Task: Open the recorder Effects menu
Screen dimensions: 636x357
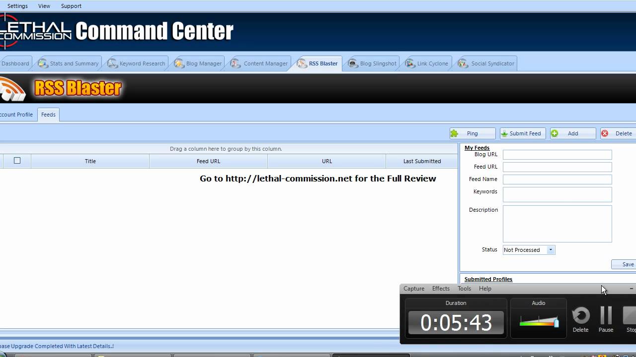Action: (441, 289)
